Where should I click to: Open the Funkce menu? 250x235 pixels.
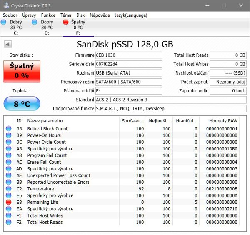48,15
